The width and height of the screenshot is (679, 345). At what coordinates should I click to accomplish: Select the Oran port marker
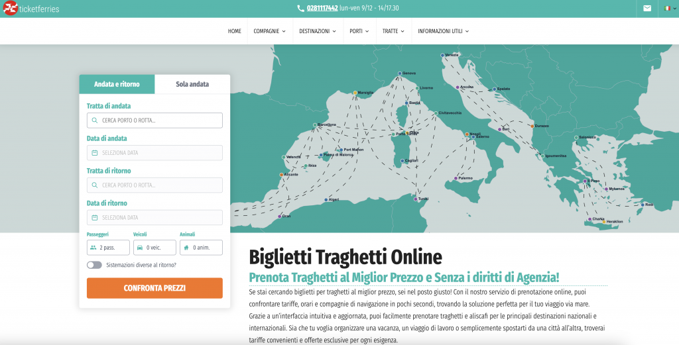(x=280, y=216)
